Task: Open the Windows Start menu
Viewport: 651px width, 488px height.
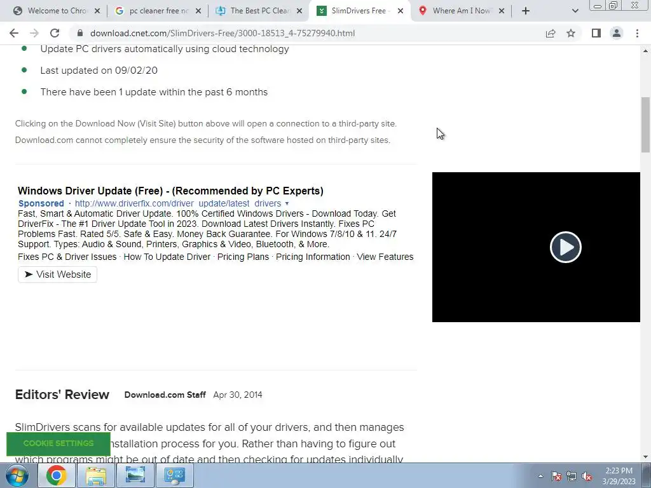Action: 17,475
